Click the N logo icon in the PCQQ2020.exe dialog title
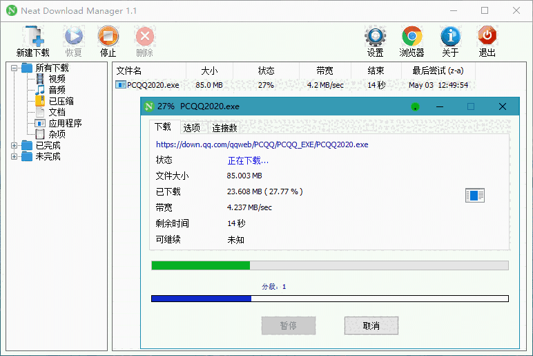Viewport: 533px width, 356px height. [149, 106]
